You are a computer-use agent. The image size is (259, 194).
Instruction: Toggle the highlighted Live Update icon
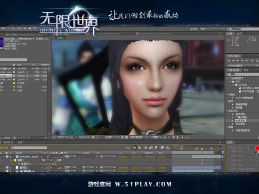point(134,147)
